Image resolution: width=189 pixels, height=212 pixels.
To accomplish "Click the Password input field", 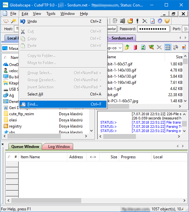I will pyautogui.click(x=153, y=29).
